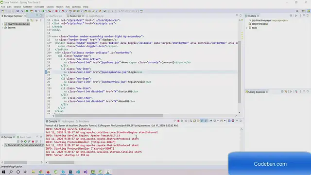Click the Open Perspective icon at top right
The width and height of the screenshot is (311, 175).
point(303,11)
